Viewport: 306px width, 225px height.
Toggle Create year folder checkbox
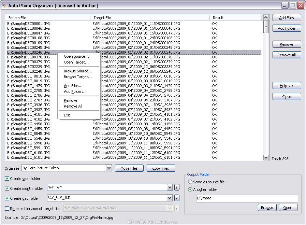point(7,178)
